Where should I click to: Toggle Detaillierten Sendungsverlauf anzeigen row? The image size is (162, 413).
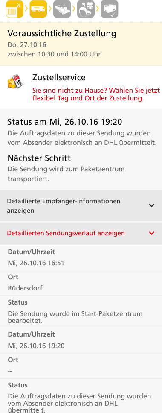(x=81, y=233)
